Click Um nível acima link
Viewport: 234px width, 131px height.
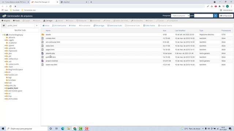coord(59,25)
